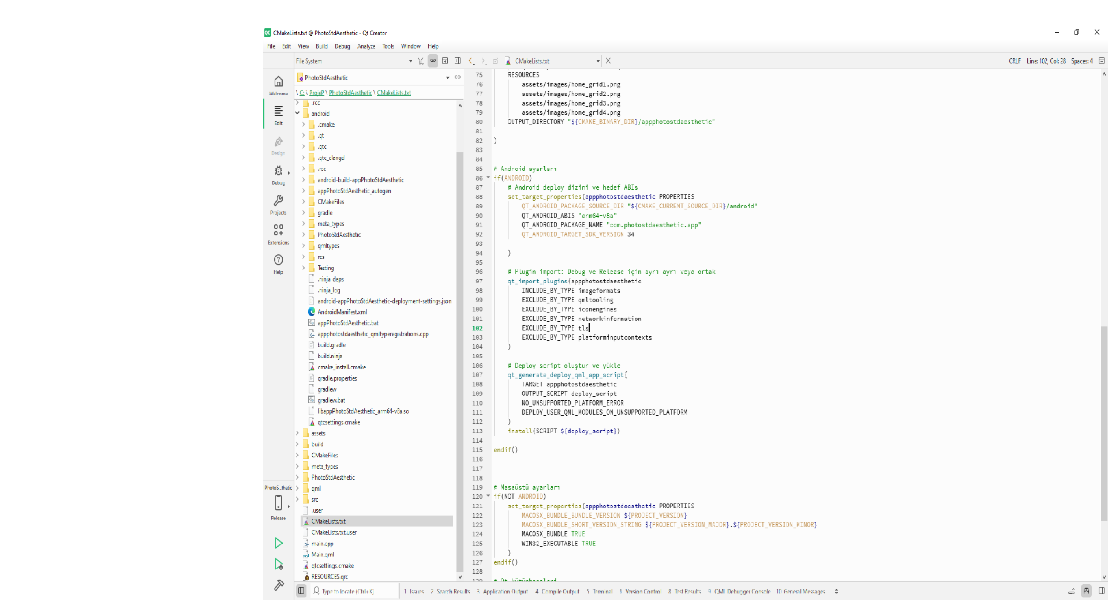This screenshot has height=609, width=1108.
Task: Open the Release kit selector
Action: (278, 506)
